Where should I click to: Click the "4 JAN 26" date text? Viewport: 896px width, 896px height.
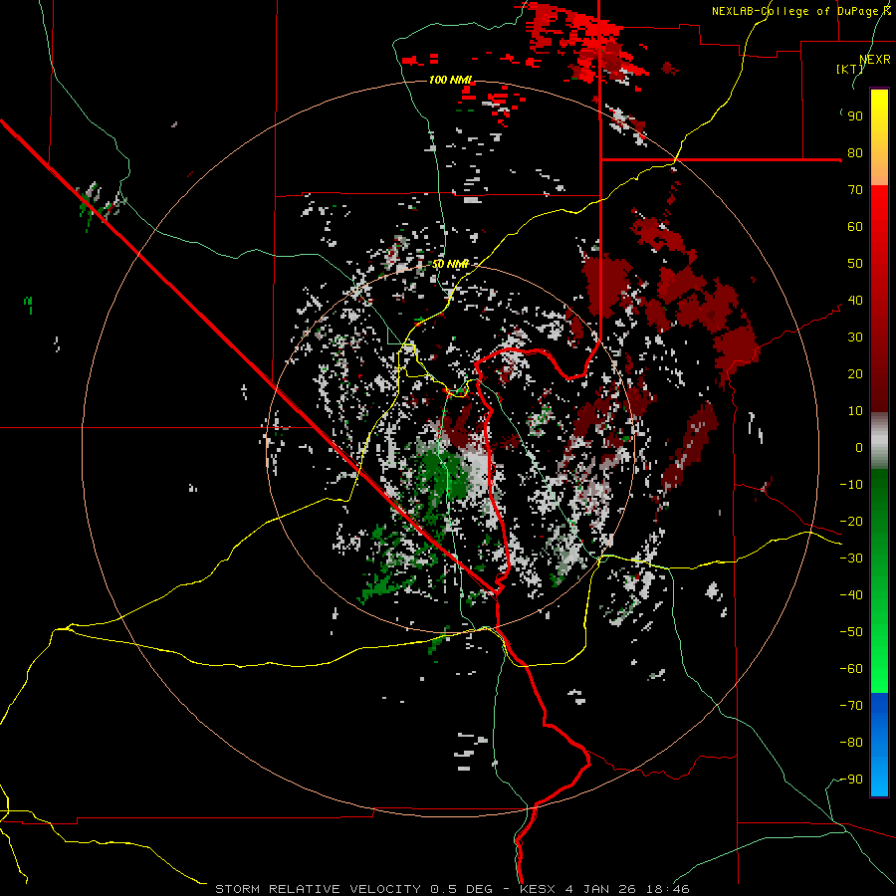(x=601, y=889)
